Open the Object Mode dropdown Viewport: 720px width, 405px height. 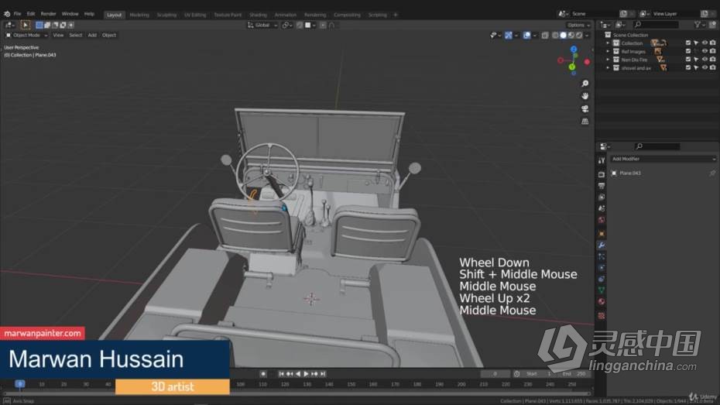pos(26,36)
